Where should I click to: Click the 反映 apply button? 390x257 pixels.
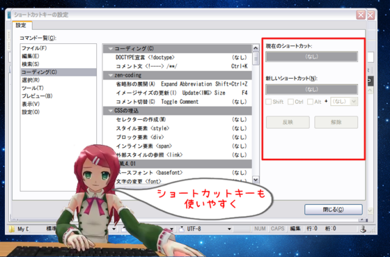[x=288, y=122]
